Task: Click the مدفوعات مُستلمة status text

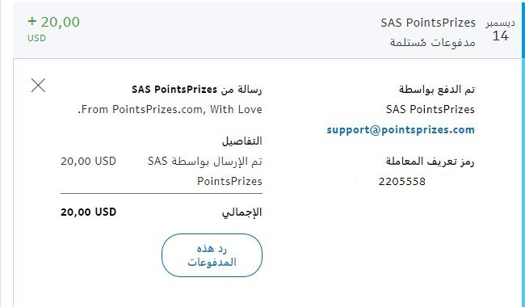Action: click(x=433, y=43)
